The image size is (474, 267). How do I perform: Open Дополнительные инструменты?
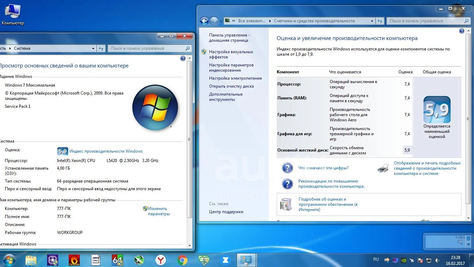click(226, 97)
